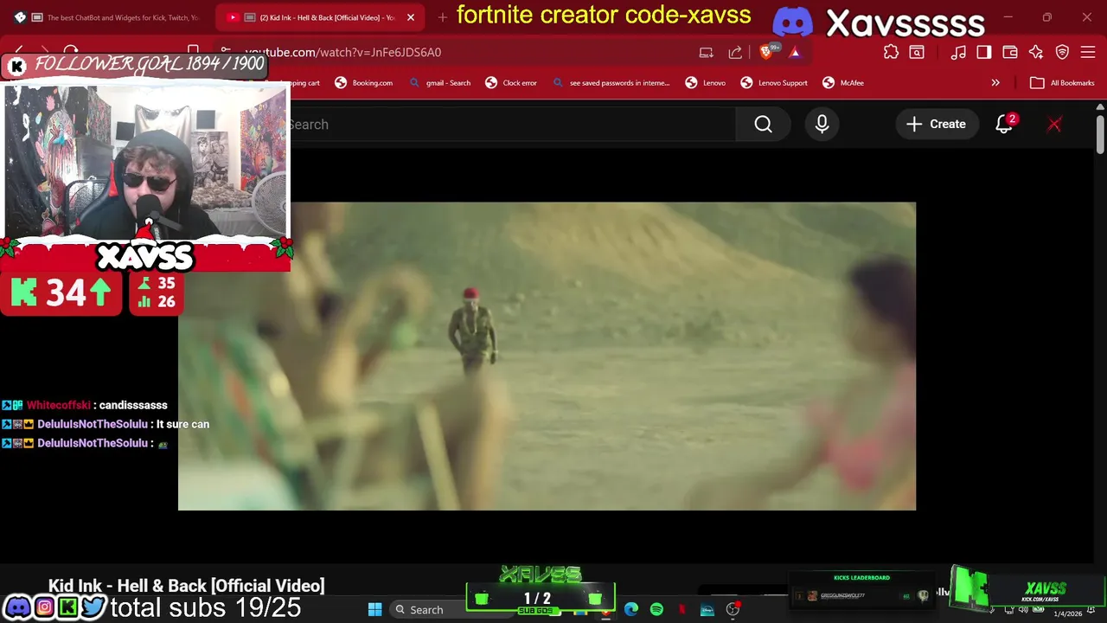Click the taskbar date 1/4/2026

click(x=1067, y=613)
